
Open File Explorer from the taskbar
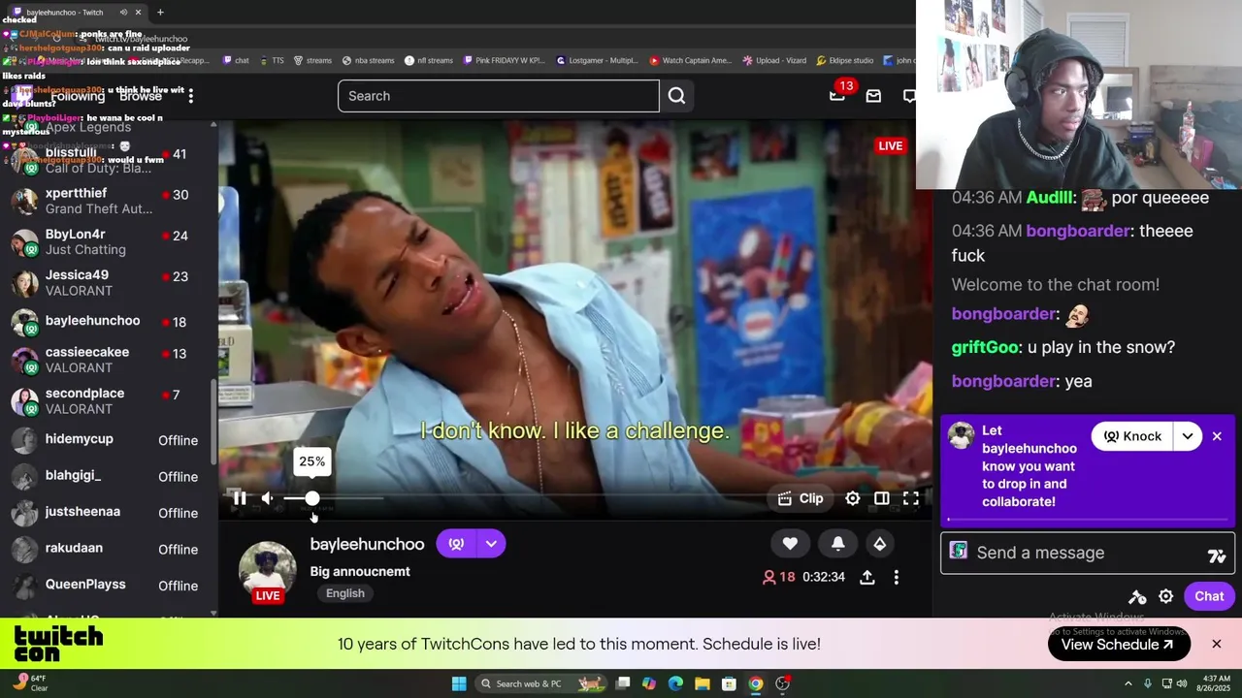pyautogui.click(x=702, y=683)
